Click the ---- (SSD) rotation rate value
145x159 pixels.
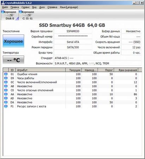click(131, 42)
